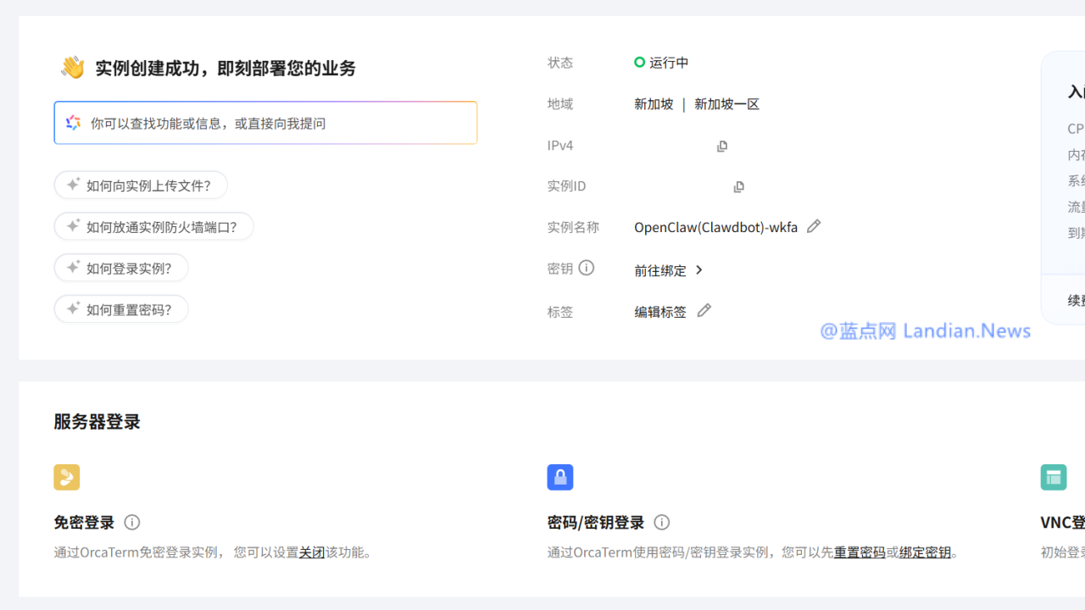Screen dimensions: 1085x610
Task: Edit the instance name with the pencil icon
Action: pos(813,225)
